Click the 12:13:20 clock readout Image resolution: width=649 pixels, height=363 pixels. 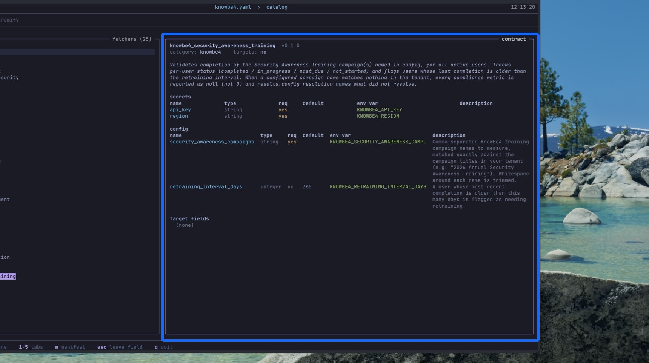[x=523, y=7]
